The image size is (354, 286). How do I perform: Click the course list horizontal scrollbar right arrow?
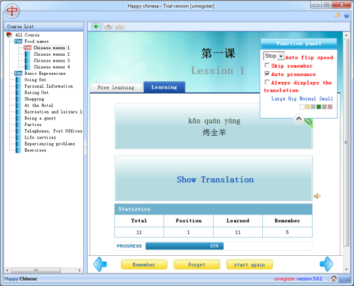(80, 270)
